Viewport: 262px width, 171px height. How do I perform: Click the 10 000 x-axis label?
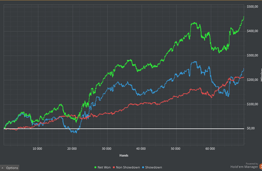click(37, 149)
